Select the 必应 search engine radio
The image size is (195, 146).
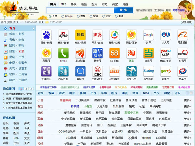[x=104, y=16]
